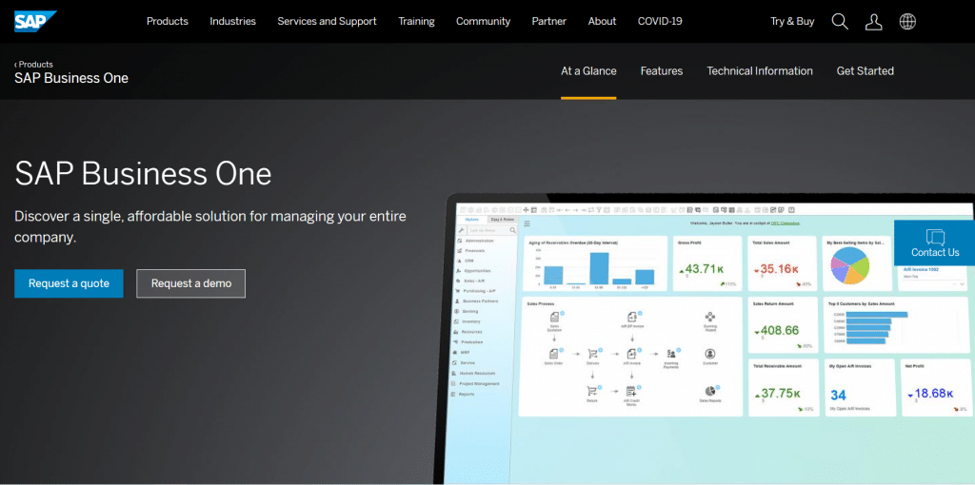Open the Services and Support menu
Screen dimensions: 975x485
pyautogui.click(x=328, y=21)
